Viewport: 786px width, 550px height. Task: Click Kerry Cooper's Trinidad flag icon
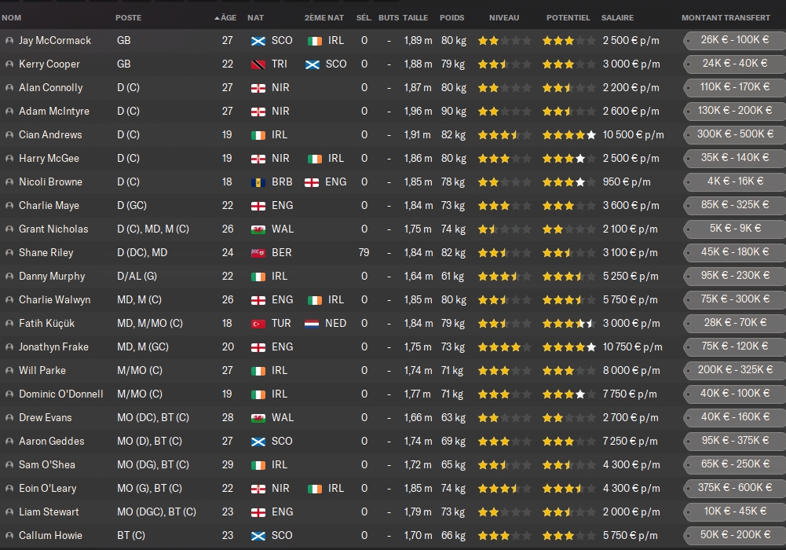258,64
